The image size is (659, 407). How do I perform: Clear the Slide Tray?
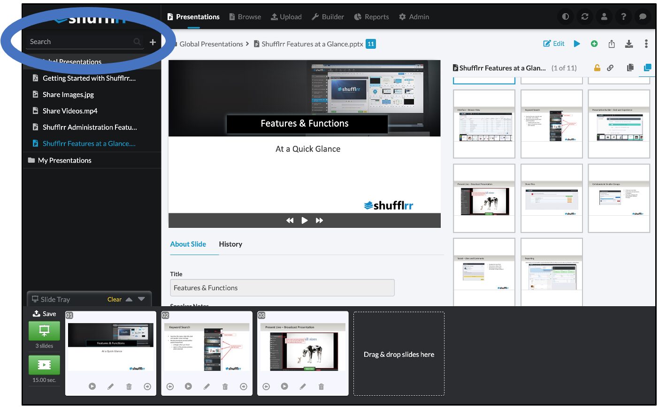(115, 299)
